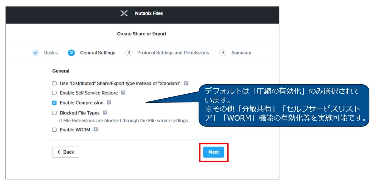Click the Enable Self Service Restore label
Screen dimensions: 375x182
[x=89, y=93]
